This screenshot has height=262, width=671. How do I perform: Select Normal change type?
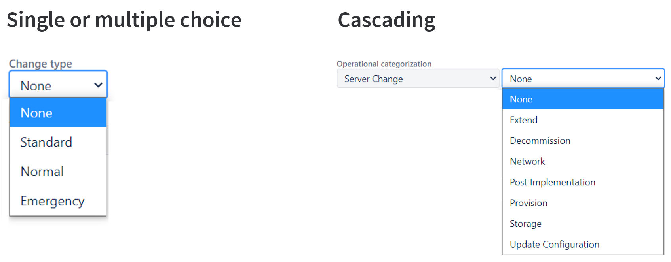pyautogui.click(x=42, y=171)
